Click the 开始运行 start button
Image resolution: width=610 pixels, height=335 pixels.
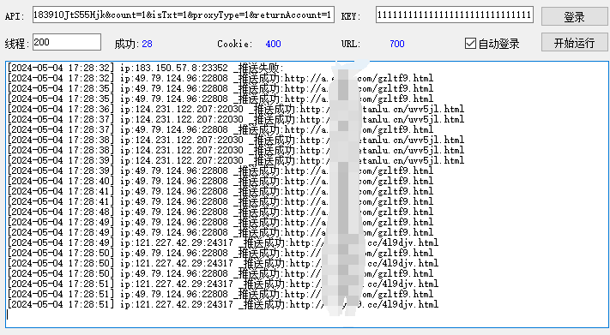(574, 42)
